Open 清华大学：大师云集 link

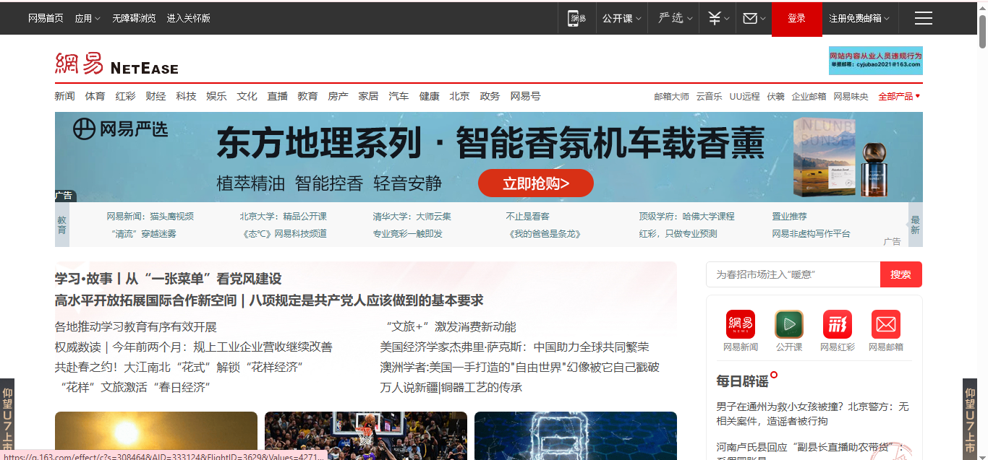click(412, 216)
